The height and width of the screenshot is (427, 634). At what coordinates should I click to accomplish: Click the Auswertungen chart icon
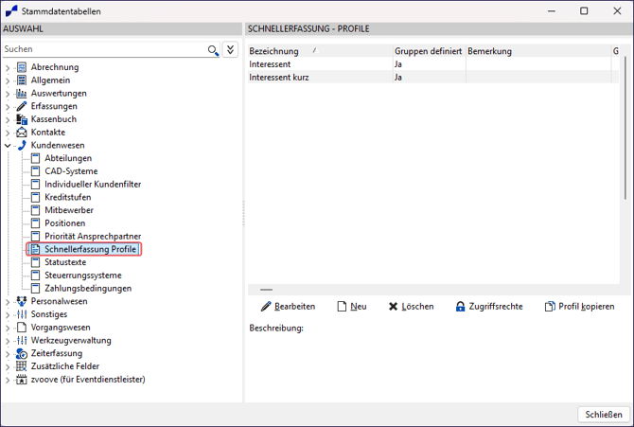click(x=22, y=94)
